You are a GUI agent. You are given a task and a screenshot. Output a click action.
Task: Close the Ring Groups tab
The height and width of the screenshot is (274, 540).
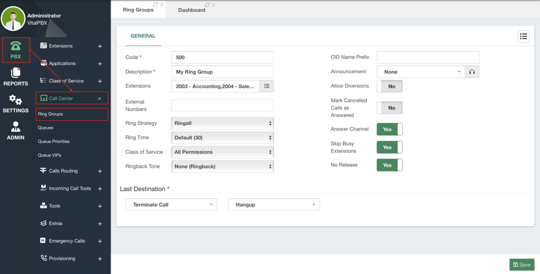tap(162, 5)
